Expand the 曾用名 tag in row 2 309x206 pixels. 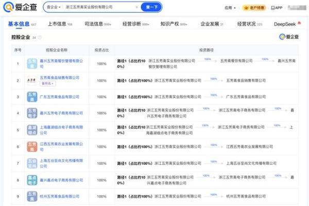pos(48,83)
